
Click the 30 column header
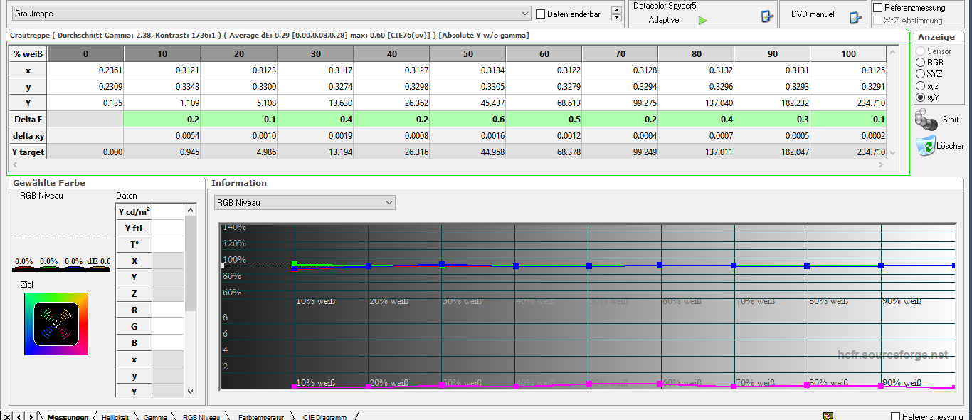pos(315,53)
